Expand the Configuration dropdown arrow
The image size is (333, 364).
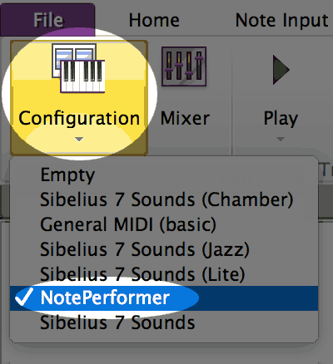point(79,140)
